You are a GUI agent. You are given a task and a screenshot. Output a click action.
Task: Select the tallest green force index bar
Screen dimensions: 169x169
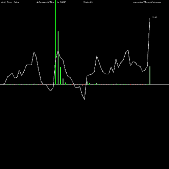click(56, 42)
